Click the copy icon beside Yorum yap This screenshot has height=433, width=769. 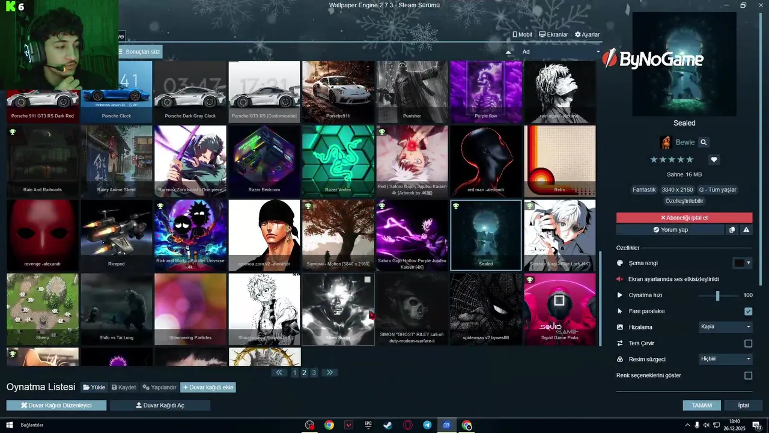coord(732,230)
